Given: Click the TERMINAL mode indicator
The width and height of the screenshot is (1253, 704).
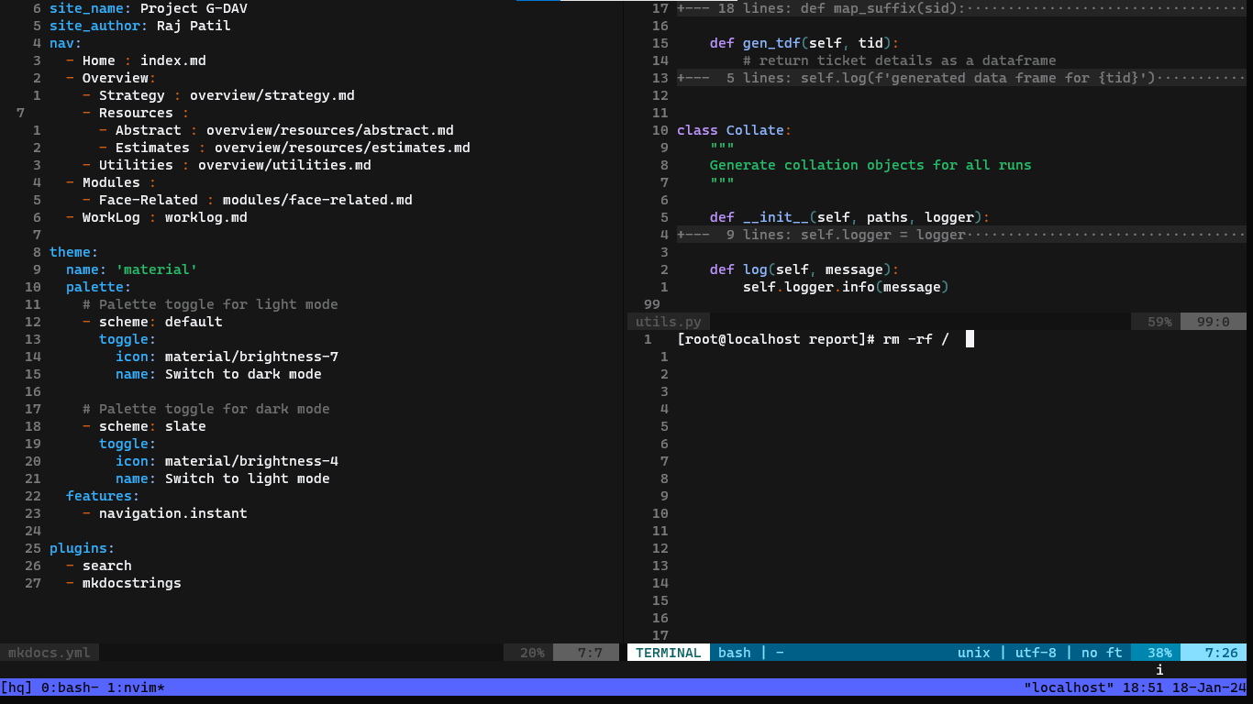Looking at the screenshot, I should (669, 653).
